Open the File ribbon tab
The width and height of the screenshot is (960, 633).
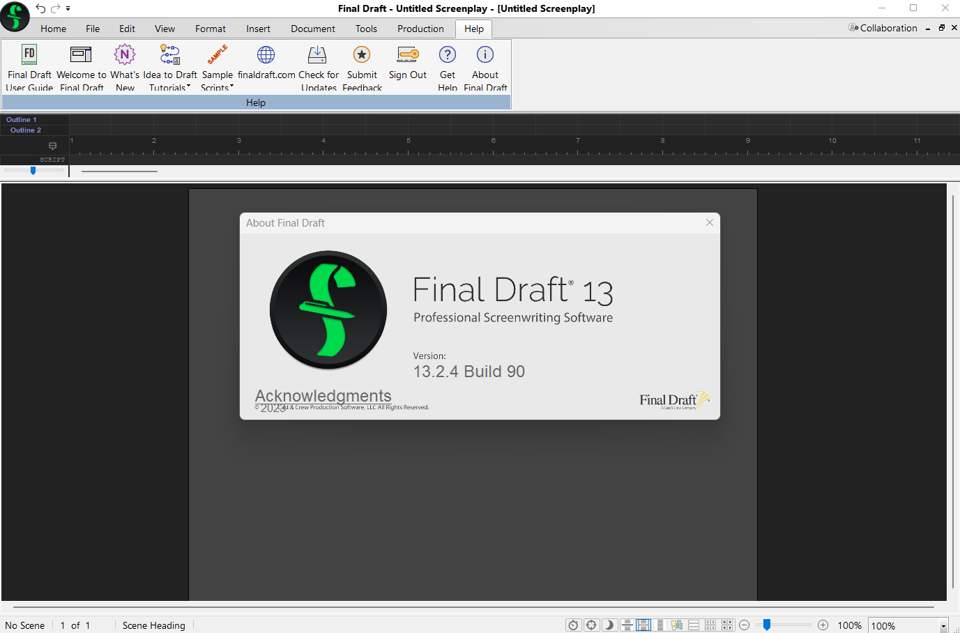93,29
